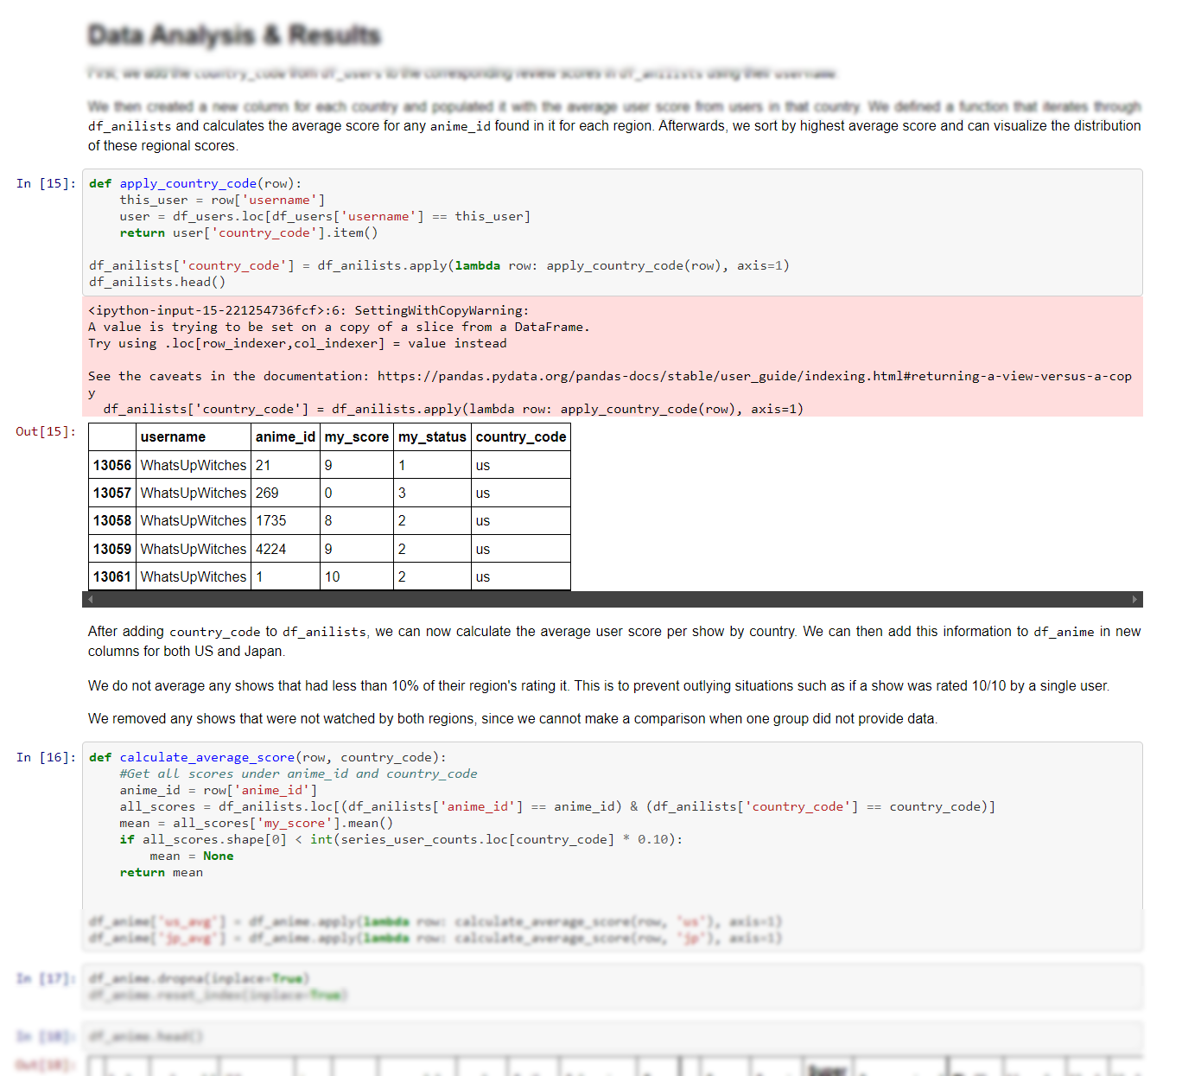Click the 'anime_id' column header
This screenshot has height=1076, width=1182.
285,437
